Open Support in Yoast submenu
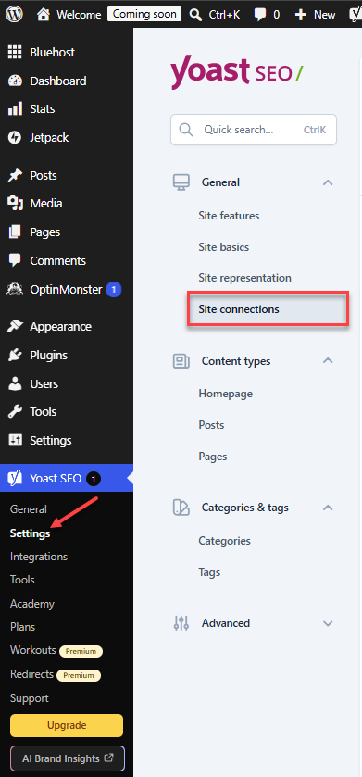This screenshot has height=777, width=362. 30,698
